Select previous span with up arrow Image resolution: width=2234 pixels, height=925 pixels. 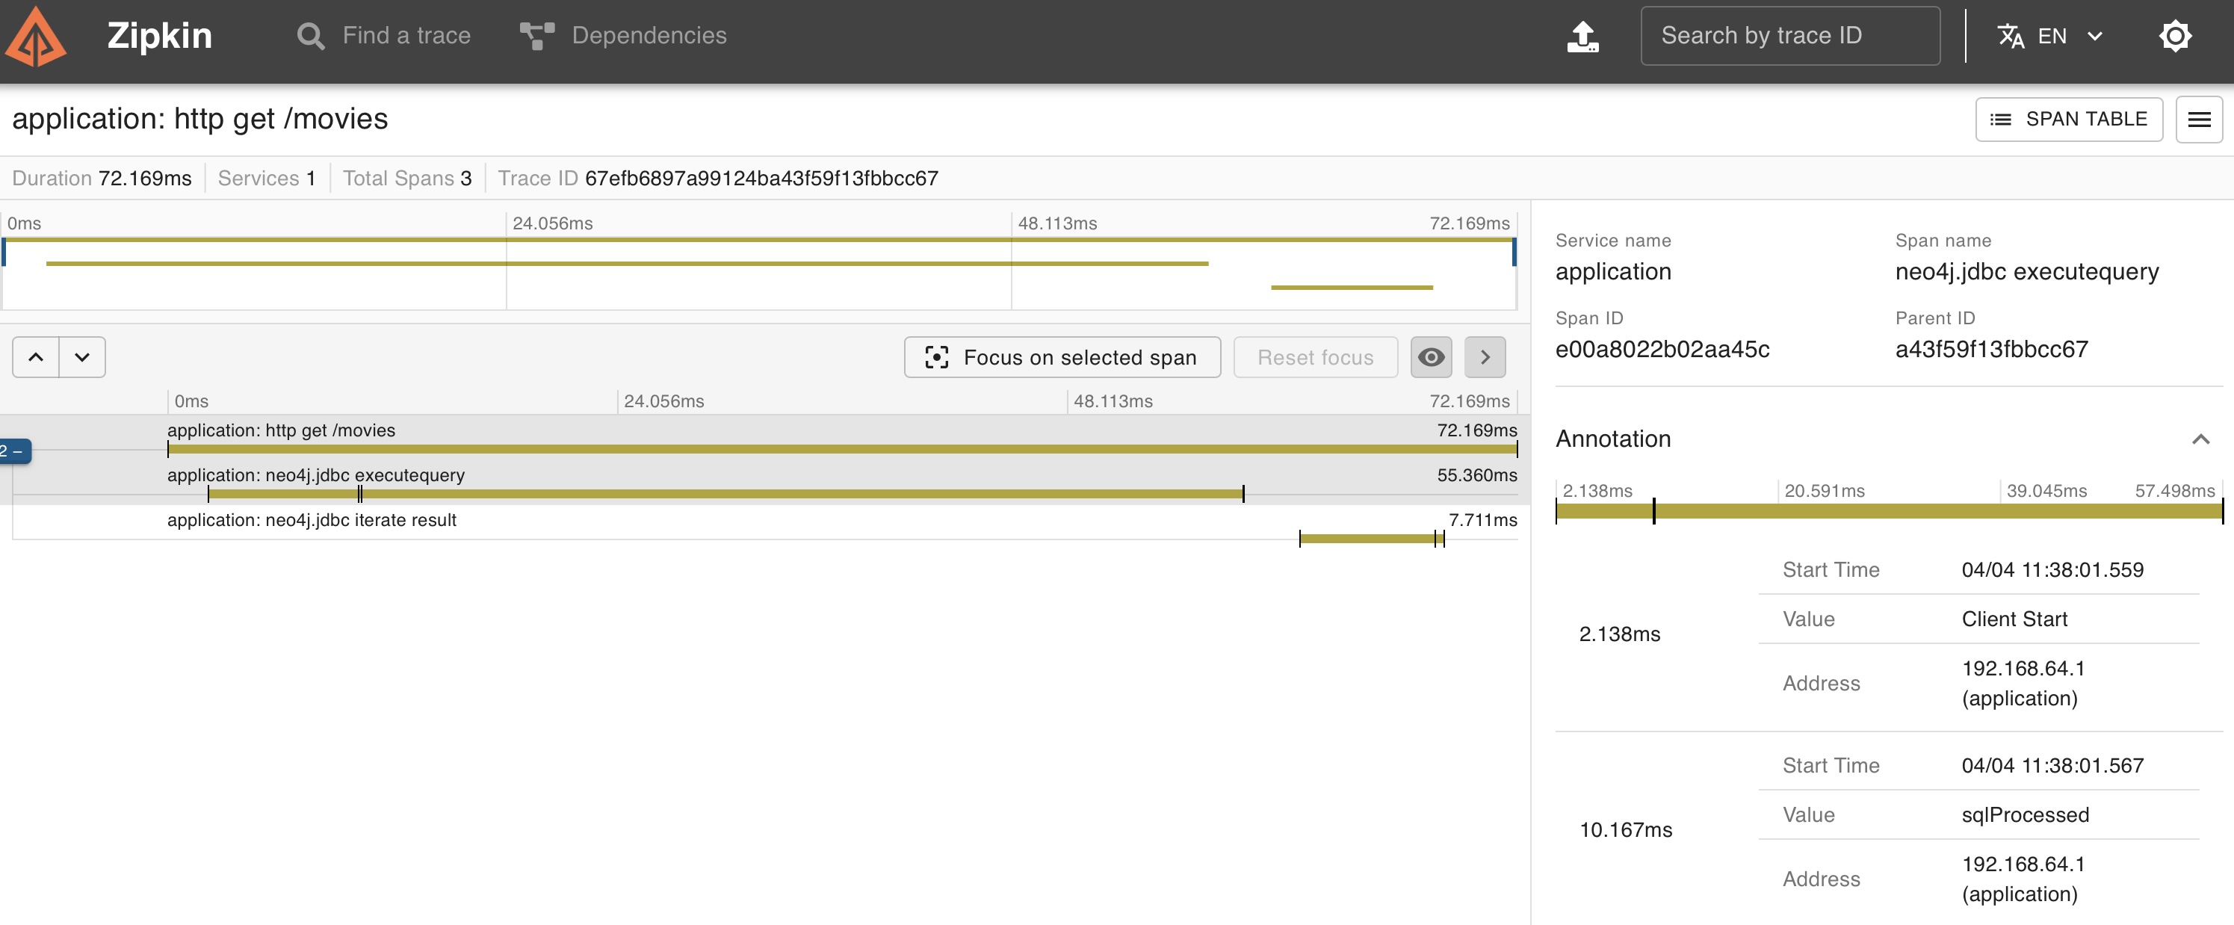(x=36, y=357)
